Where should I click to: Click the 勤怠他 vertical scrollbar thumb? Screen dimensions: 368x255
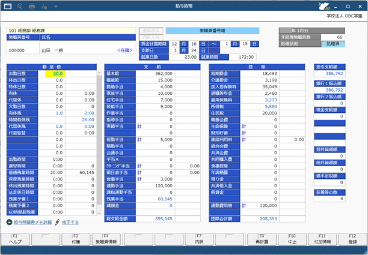[99, 140]
